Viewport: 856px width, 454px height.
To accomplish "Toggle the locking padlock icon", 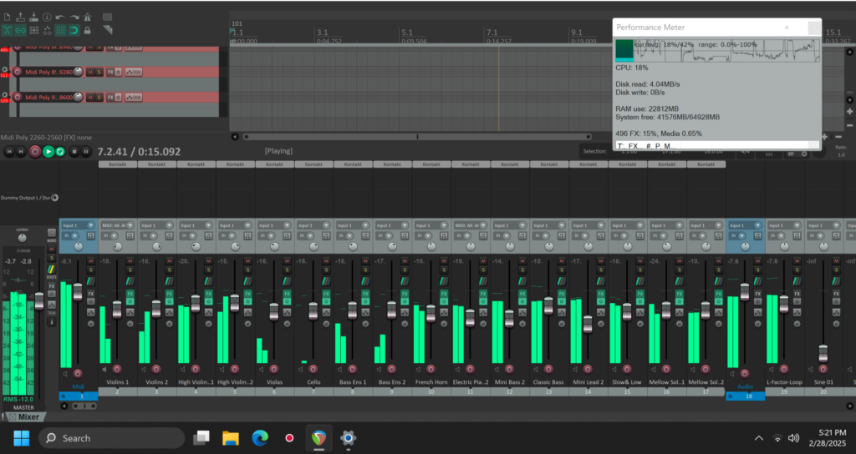I will coord(87,31).
